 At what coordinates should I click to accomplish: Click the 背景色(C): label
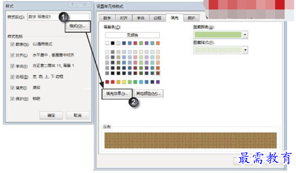click(x=112, y=27)
